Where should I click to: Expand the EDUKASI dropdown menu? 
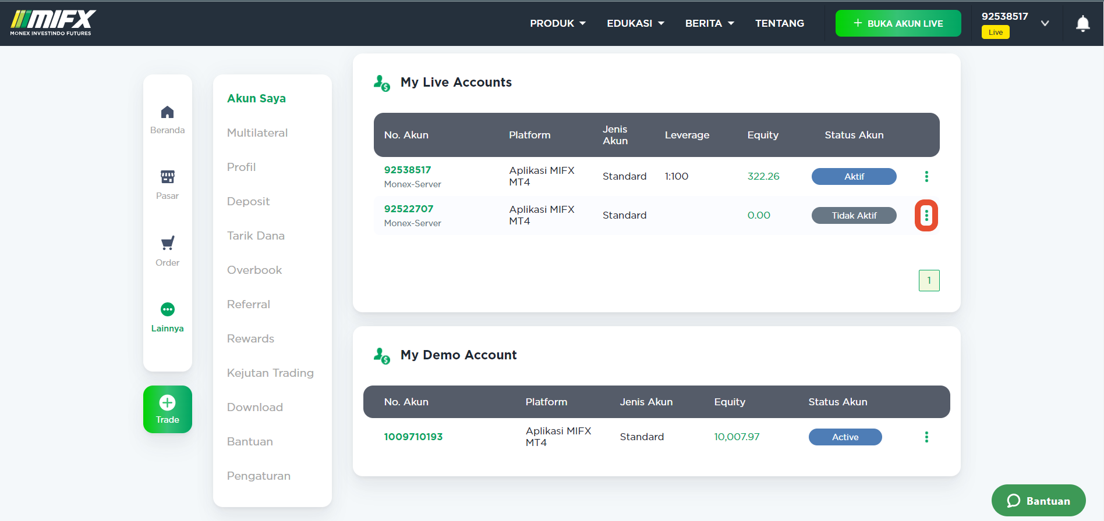point(635,23)
